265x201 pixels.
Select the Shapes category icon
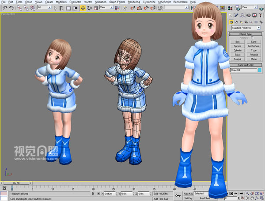click(x=236, y=22)
